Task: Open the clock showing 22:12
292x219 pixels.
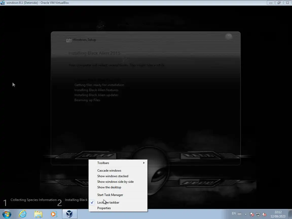Action: click(278, 214)
